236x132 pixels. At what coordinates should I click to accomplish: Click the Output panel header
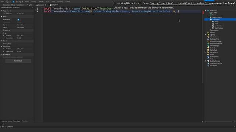(3, 124)
